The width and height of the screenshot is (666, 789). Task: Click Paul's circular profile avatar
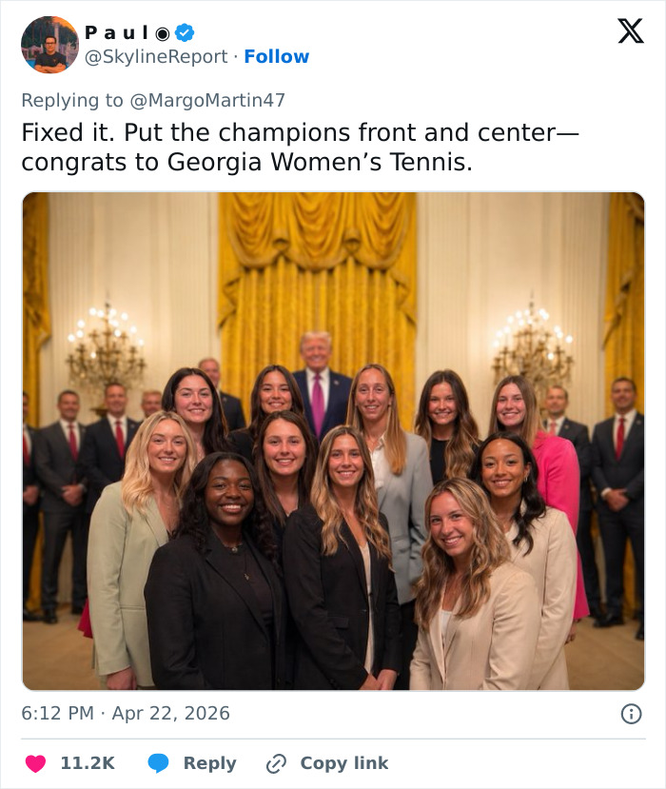pyautogui.click(x=49, y=42)
